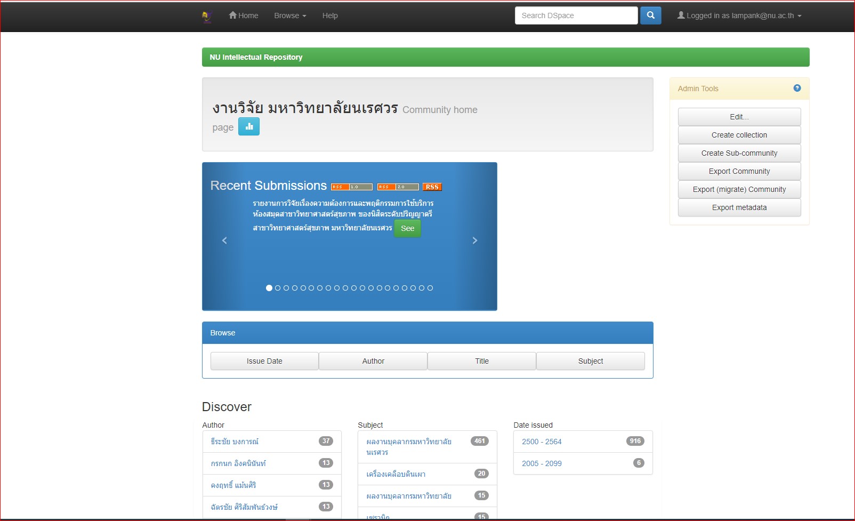Image resolution: width=855 pixels, height=521 pixels.
Task: Click Export metadata button
Action: point(739,207)
